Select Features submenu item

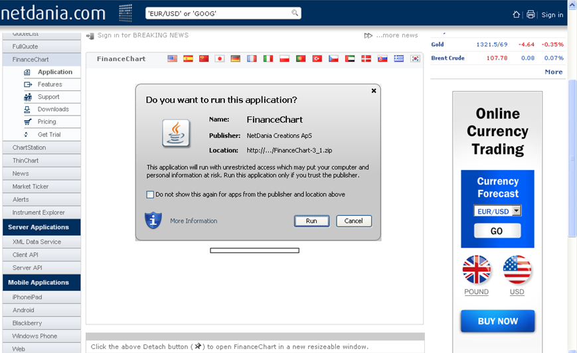tap(51, 84)
